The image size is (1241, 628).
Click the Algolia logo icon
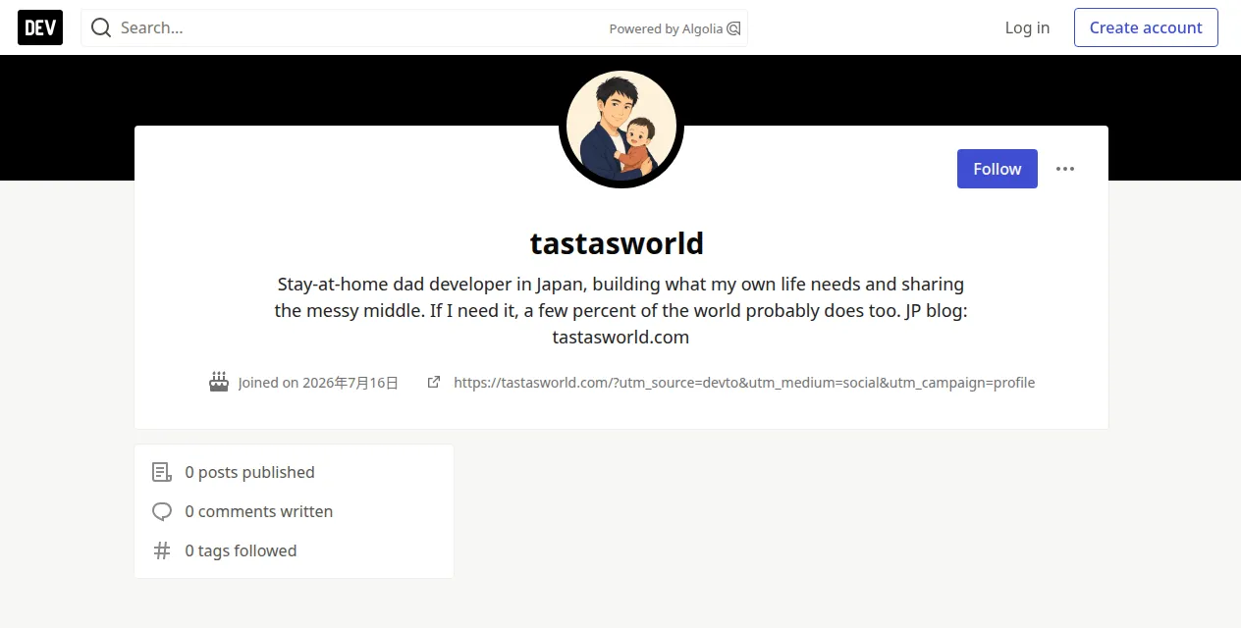point(732,28)
